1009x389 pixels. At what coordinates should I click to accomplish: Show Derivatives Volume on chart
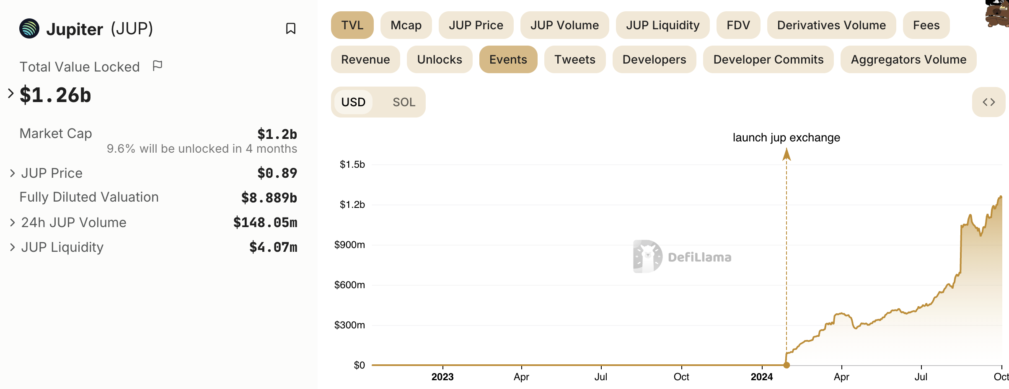(831, 25)
